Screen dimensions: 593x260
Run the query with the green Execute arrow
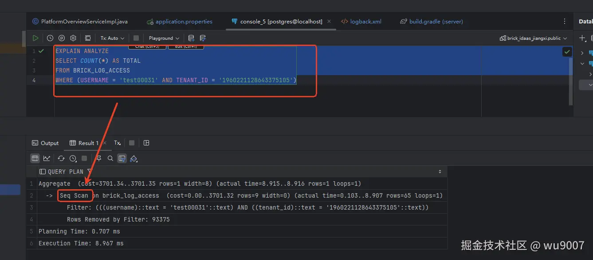(35, 38)
